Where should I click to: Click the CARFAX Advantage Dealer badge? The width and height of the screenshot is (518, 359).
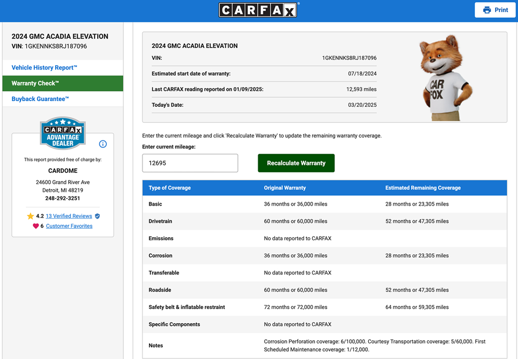tap(63, 133)
